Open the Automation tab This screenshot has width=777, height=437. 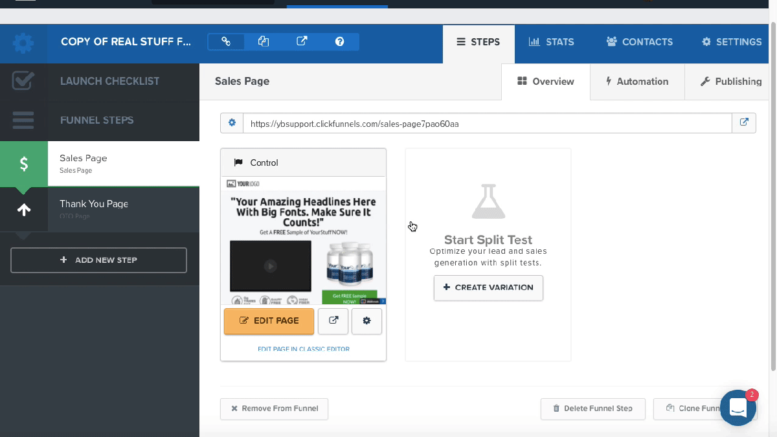tap(637, 82)
